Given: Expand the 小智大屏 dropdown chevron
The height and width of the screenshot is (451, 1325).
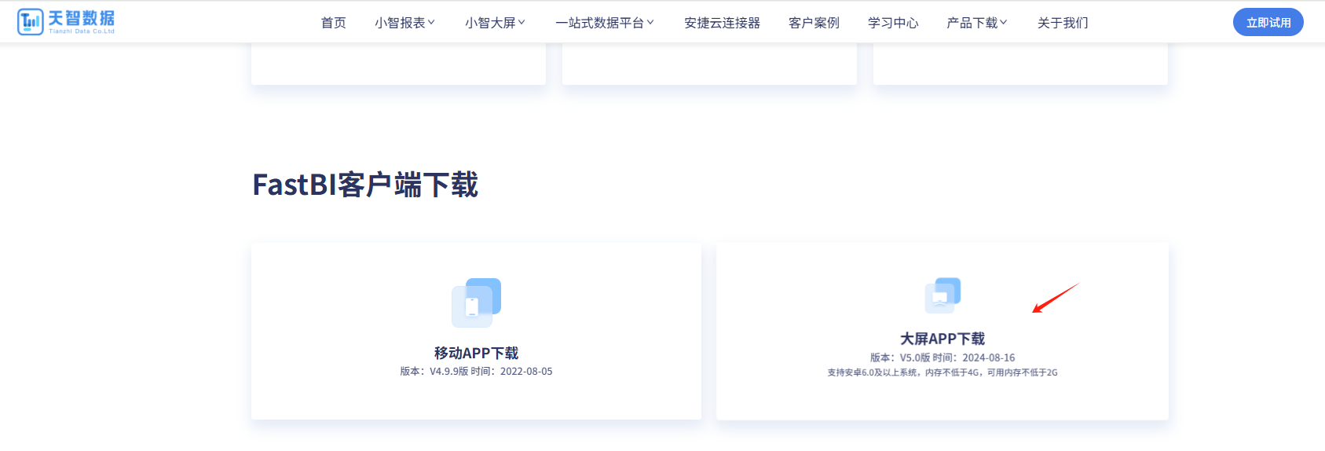Looking at the screenshot, I should pos(522,23).
